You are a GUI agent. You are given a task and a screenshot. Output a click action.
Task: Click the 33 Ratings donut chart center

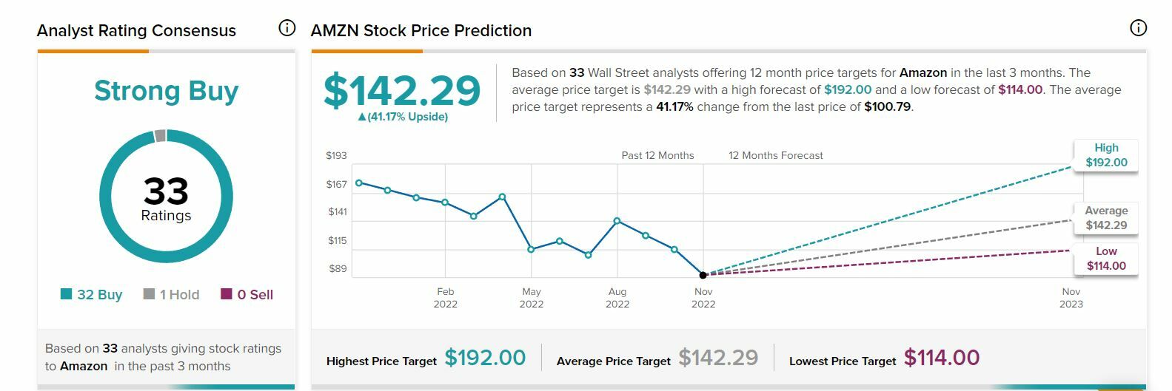pos(166,197)
